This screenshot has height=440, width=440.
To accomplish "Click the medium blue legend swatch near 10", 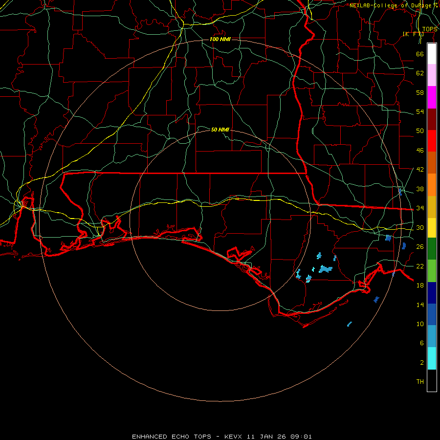I will pos(432,314).
